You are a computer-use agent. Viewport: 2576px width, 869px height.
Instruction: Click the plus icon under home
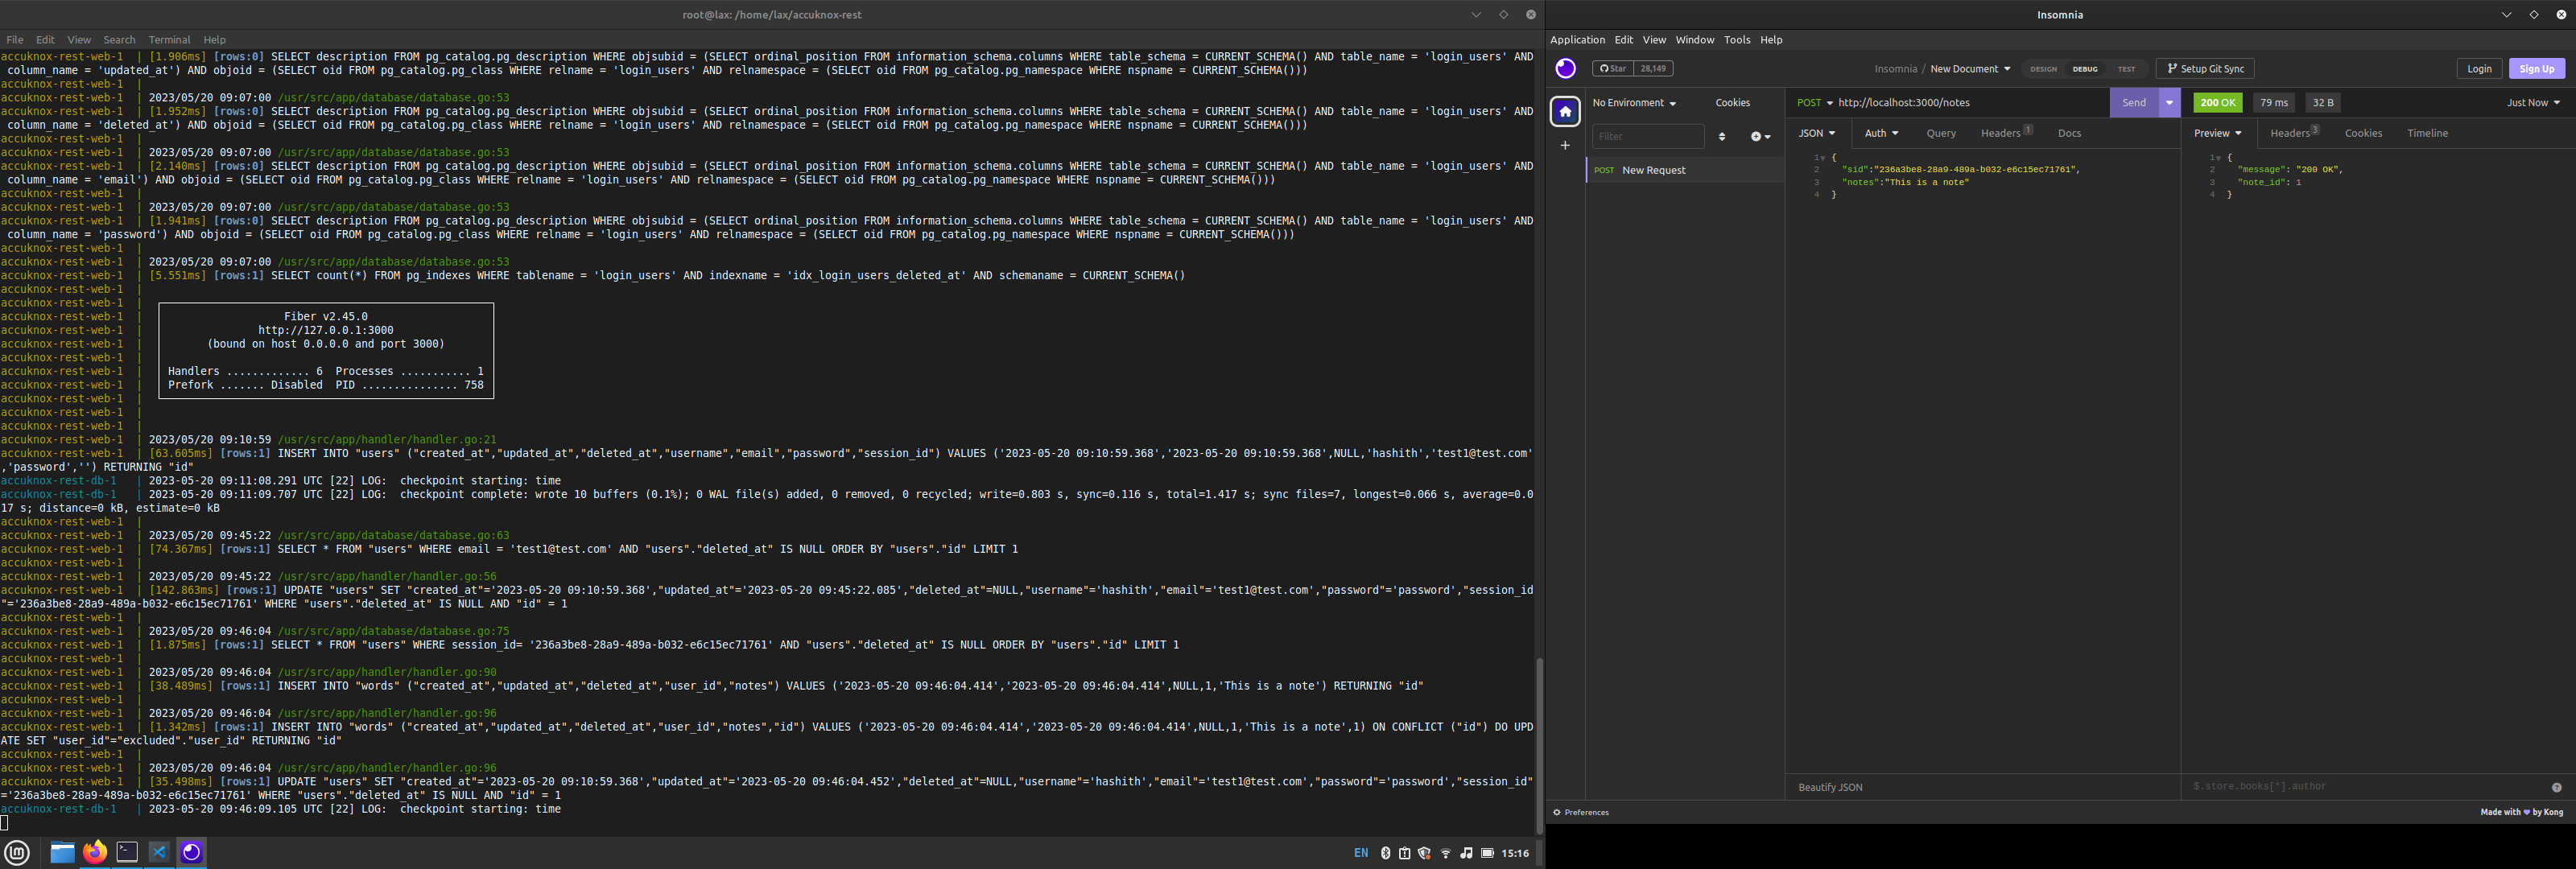[x=1565, y=146]
